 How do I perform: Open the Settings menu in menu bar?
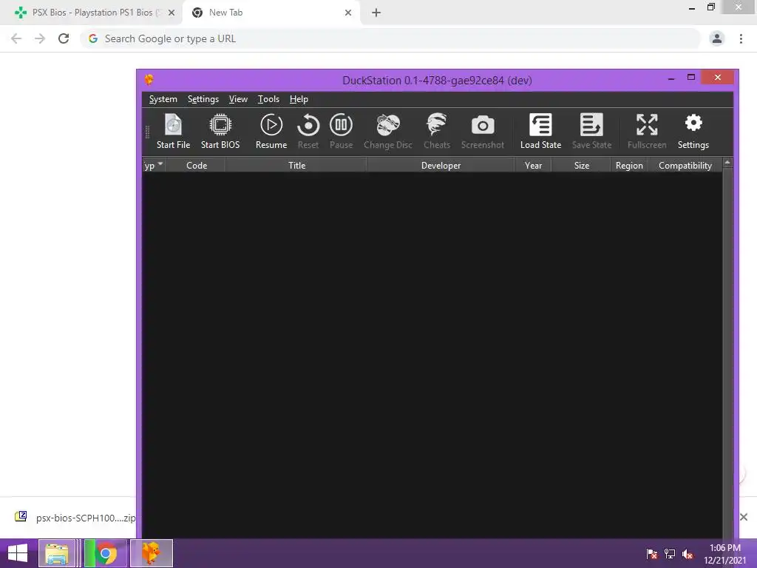[x=203, y=99]
